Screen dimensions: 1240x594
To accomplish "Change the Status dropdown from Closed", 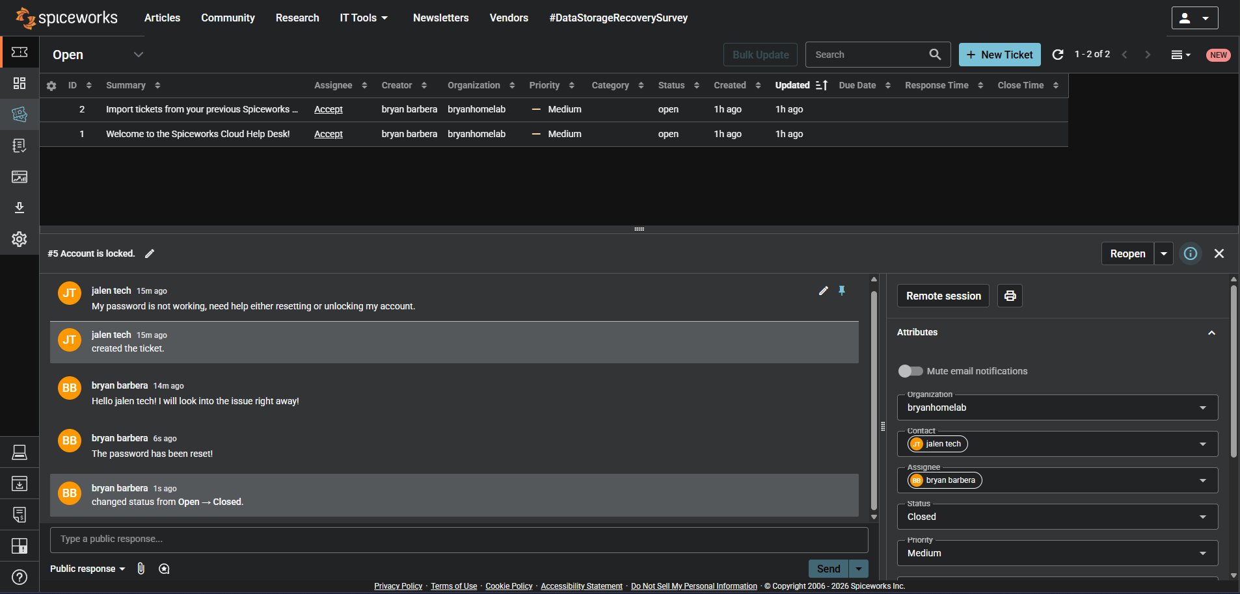I will (1057, 517).
